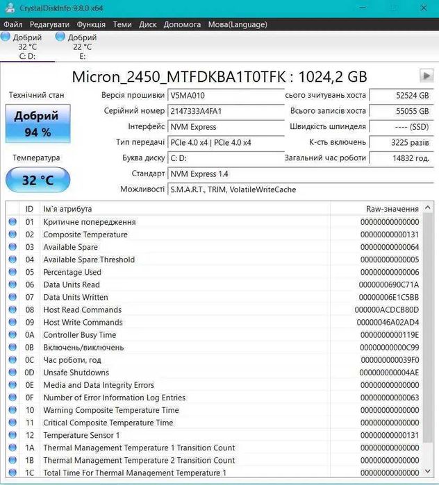Click status icon for Warning Composite Temperature Time

(x=13, y=410)
